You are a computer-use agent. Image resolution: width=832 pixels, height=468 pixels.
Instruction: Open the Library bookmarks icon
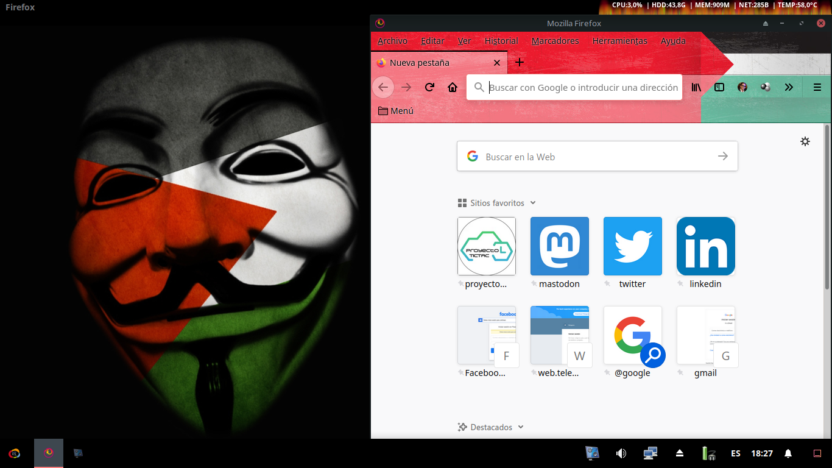click(696, 87)
